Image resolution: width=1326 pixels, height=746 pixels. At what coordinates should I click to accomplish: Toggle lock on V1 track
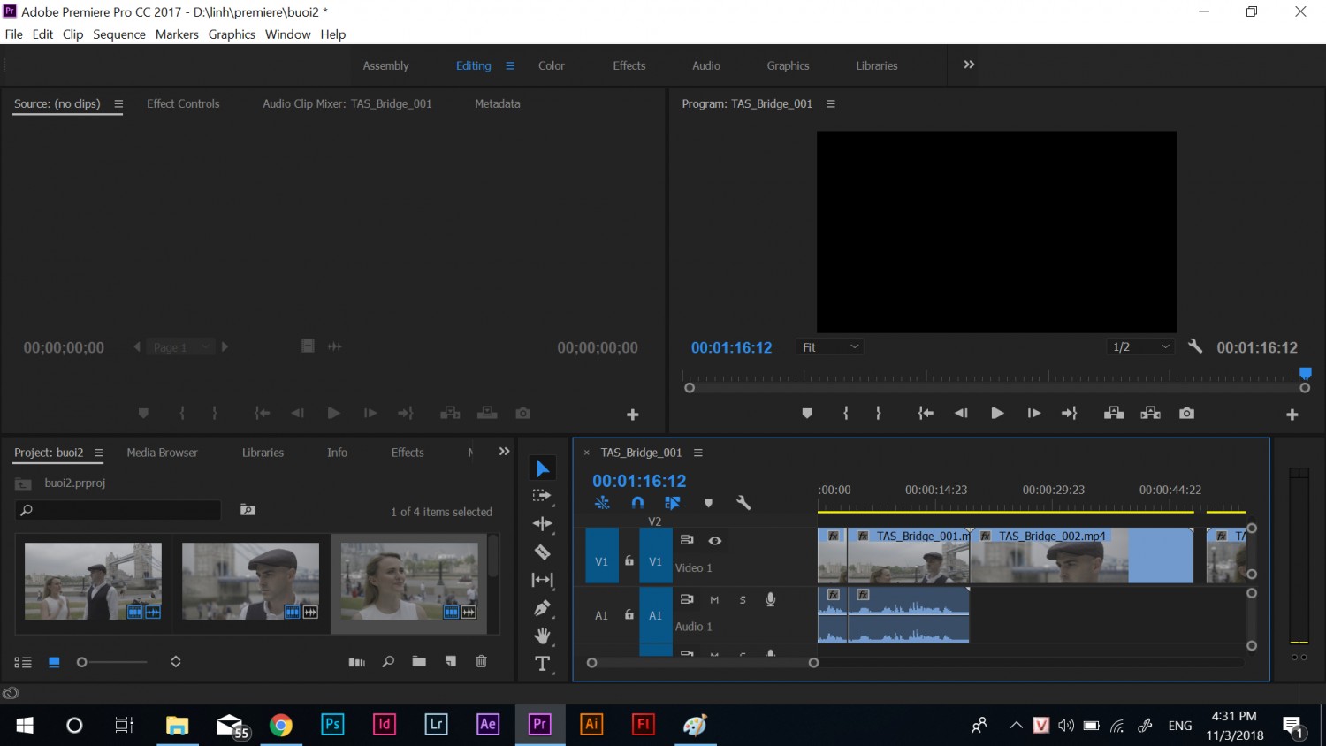[629, 560]
